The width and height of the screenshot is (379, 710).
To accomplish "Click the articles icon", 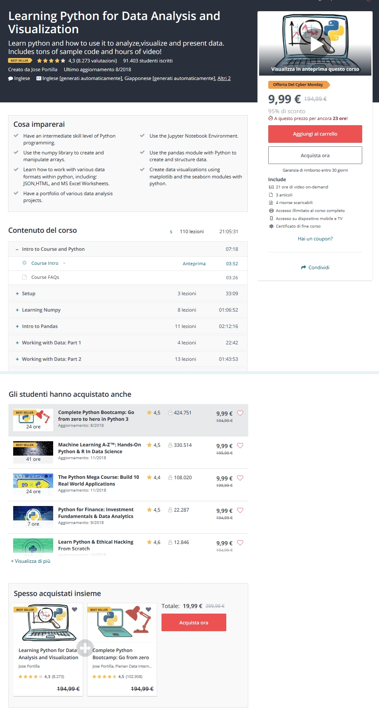I will 271,195.
